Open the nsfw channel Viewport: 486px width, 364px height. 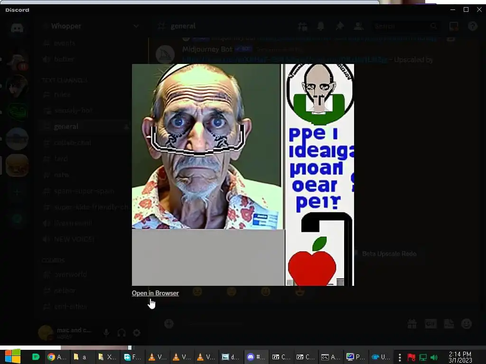pos(61,175)
